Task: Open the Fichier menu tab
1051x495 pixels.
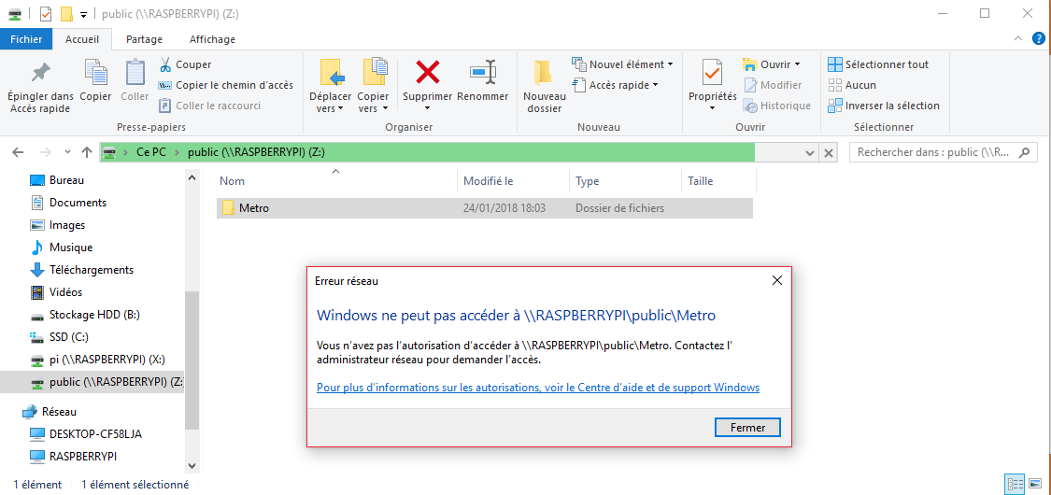Action: pos(27,39)
